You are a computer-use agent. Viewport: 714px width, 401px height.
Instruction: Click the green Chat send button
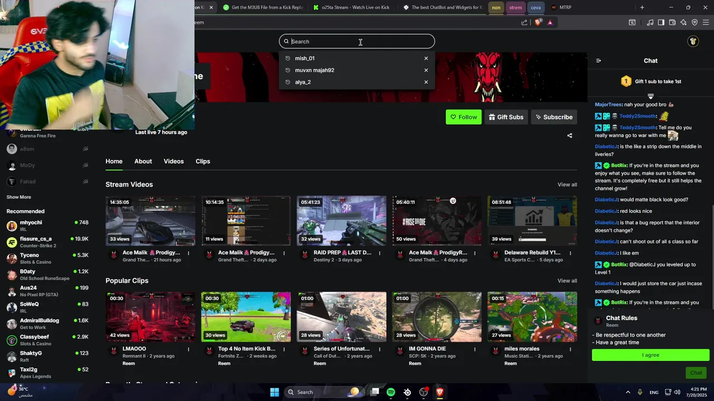click(696, 373)
